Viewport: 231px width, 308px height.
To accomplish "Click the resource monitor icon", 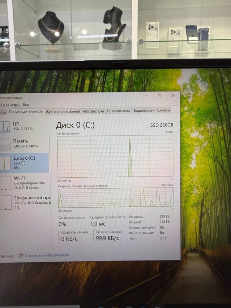I will (x=21, y=255).
